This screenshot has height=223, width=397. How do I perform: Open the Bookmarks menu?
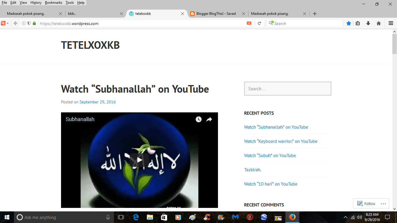[x=53, y=3]
